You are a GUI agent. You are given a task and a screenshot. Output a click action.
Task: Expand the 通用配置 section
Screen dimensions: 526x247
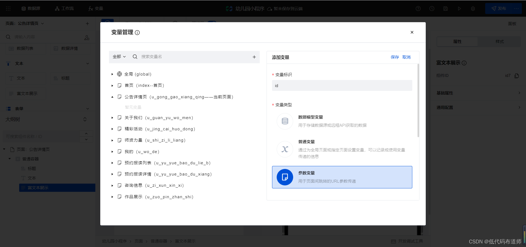[478, 107]
